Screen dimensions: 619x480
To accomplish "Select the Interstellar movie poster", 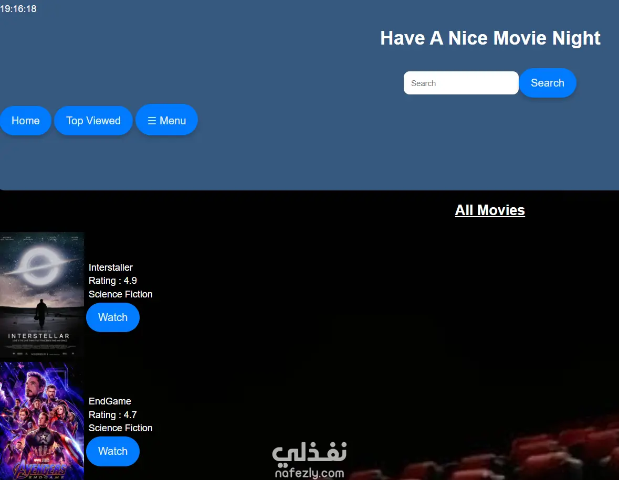I will pos(41,294).
